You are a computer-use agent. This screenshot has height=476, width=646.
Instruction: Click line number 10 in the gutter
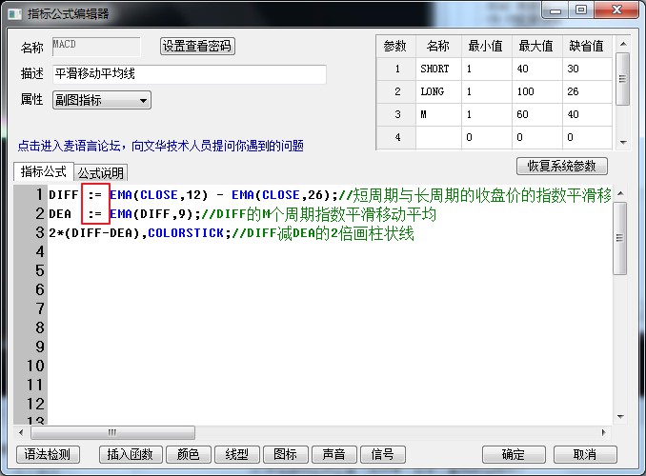[x=35, y=367]
